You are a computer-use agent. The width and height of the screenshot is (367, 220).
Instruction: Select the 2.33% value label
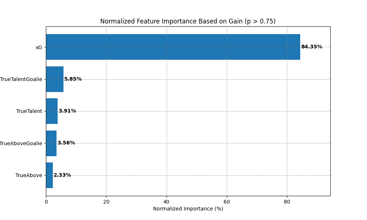pyautogui.click(x=62, y=175)
